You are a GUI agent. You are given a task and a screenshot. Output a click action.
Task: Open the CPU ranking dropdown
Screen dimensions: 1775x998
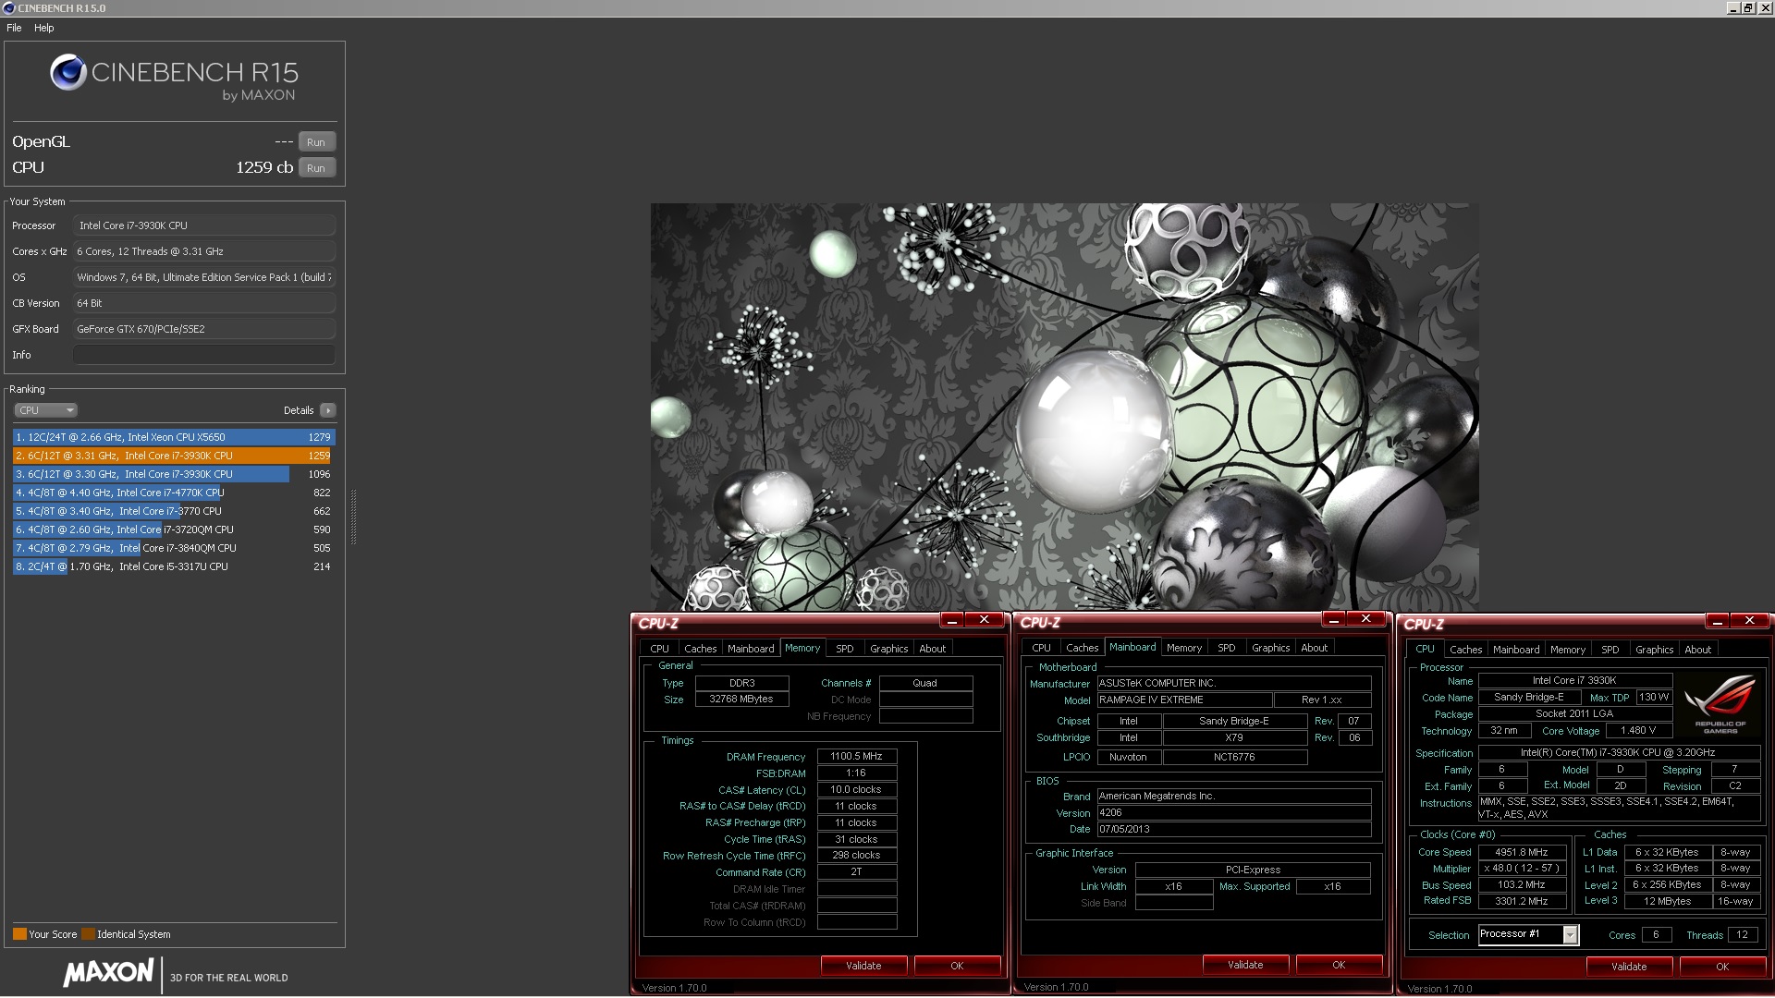tap(45, 410)
